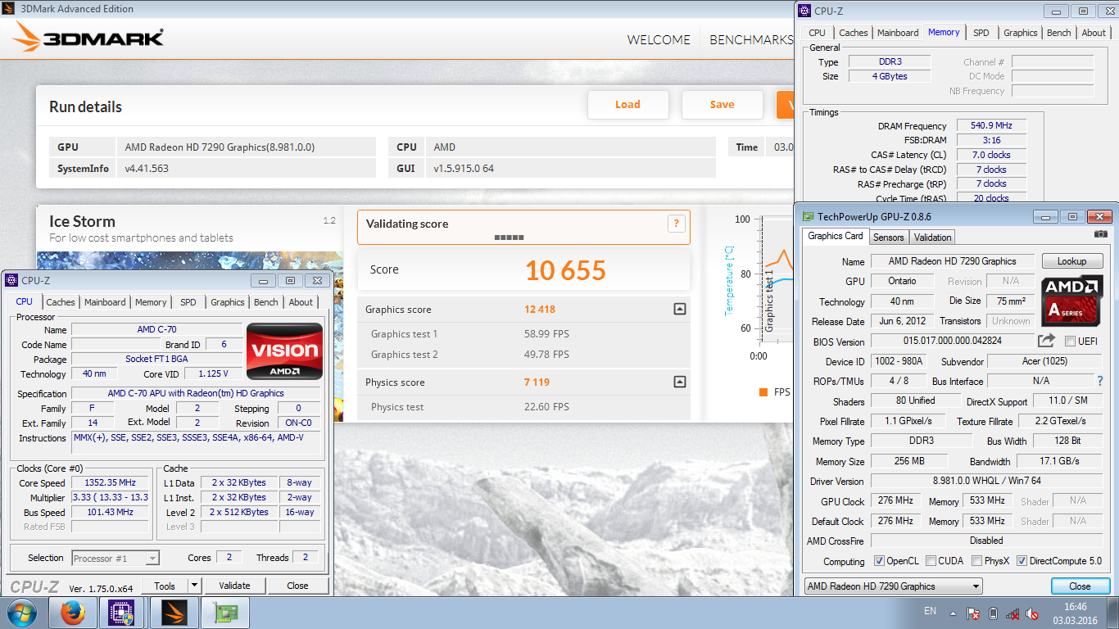Click the battery icon in system tray
Viewport: 1119px width, 629px height.
(994, 613)
